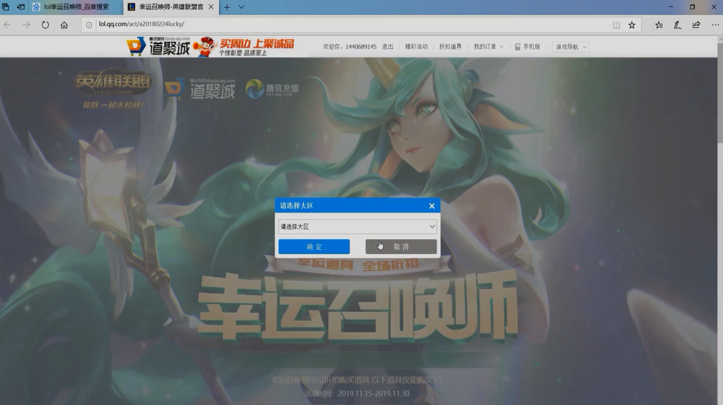Click 活动时间: 2019.11.15-2019.11.30 text

[x=357, y=394]
